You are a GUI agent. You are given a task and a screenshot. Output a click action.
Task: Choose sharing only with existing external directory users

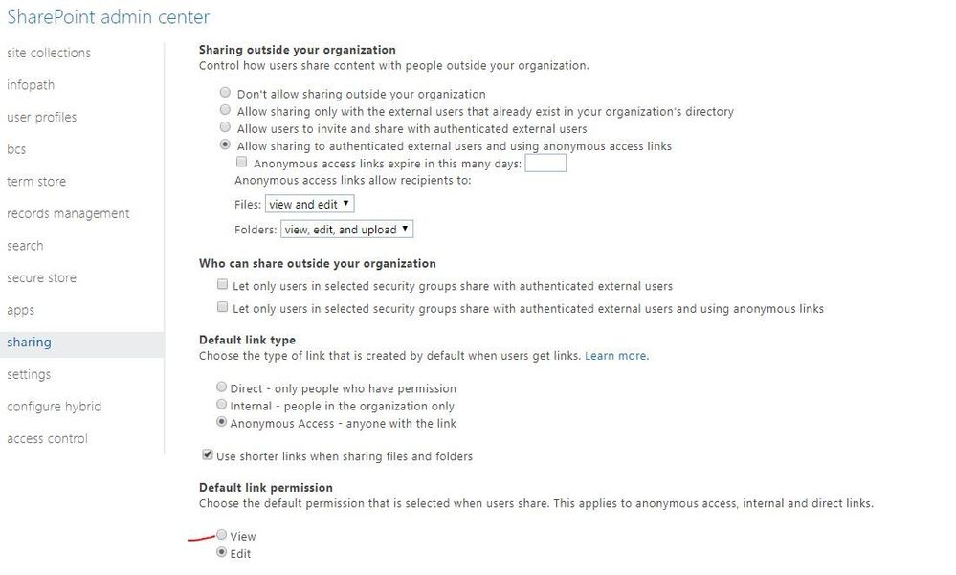[225, 111]
